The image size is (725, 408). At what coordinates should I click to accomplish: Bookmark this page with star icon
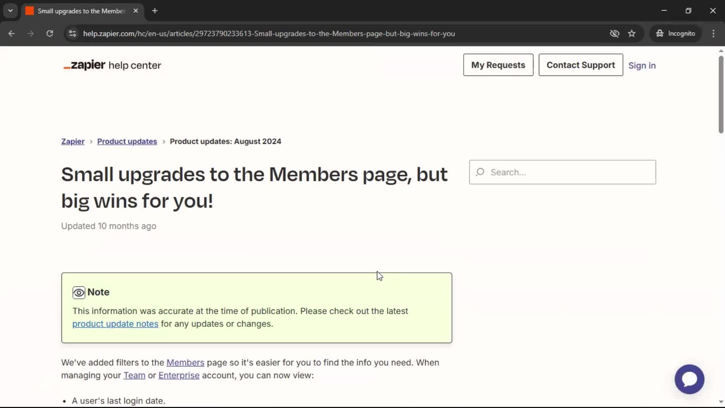coord(632,34)
